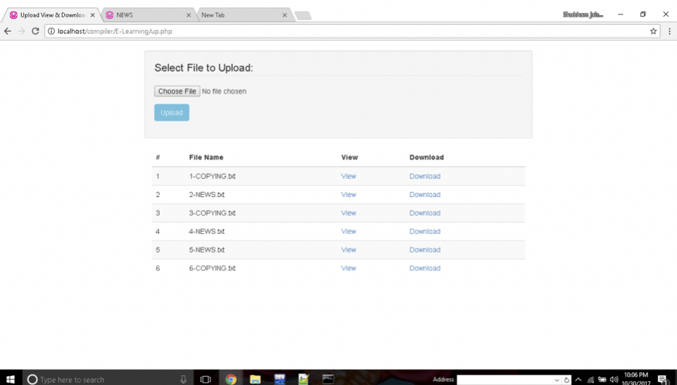Click the blue Upload button
The height and width of the screenshot is (385, 677).
coord(171,112)
